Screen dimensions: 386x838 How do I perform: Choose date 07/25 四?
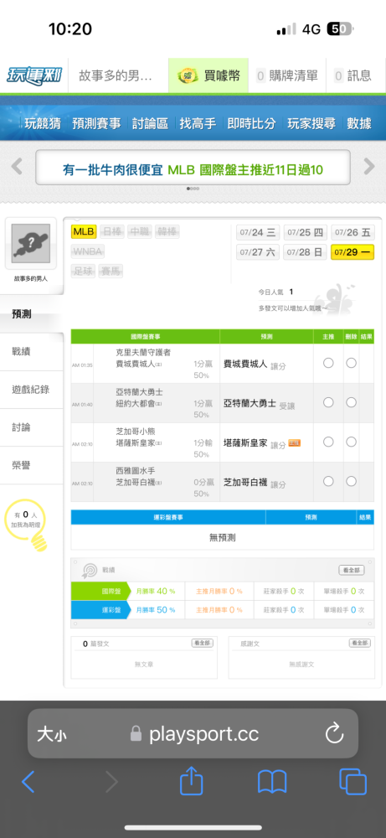(x=305, y=232)
